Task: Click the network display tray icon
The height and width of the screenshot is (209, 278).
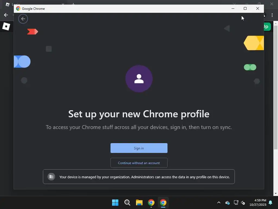Action: tap(236, 202)
